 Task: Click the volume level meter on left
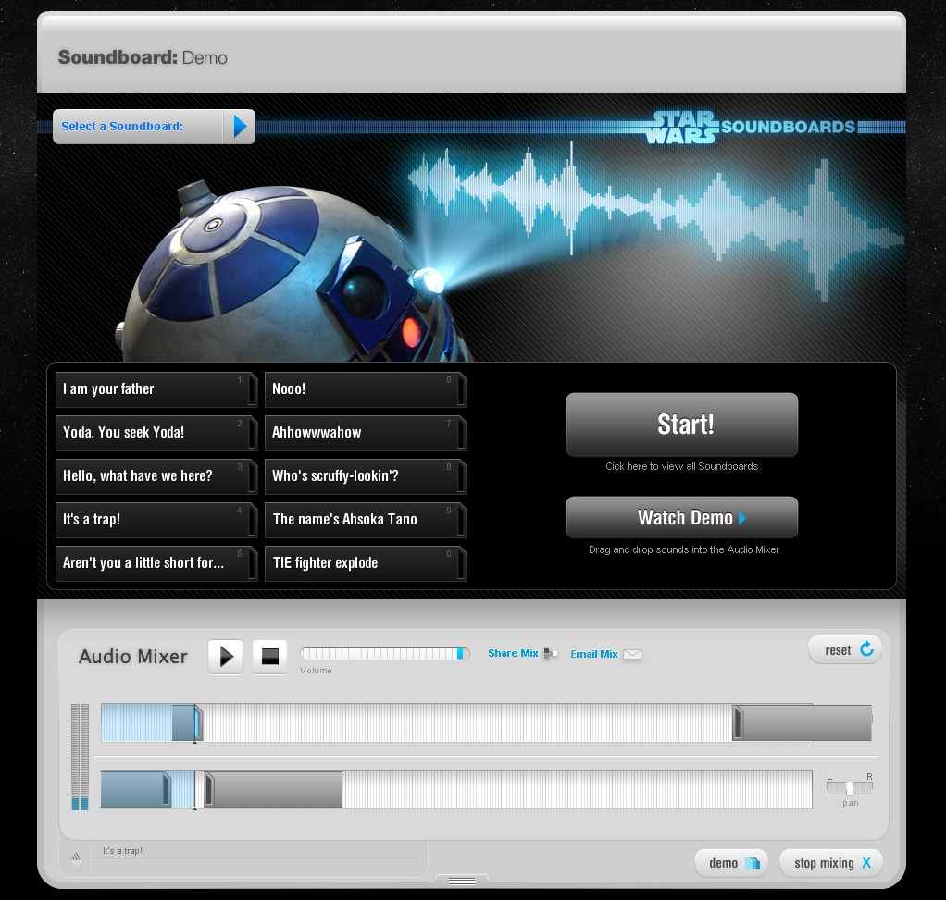point(81,757)
